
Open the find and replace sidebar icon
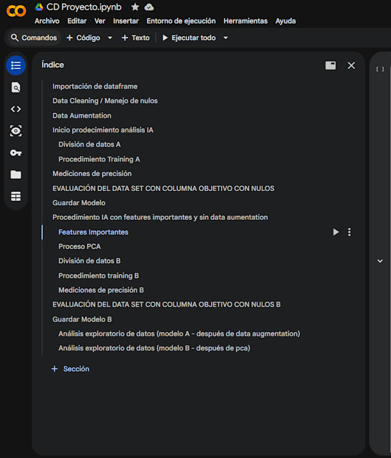tap(16, 87)
